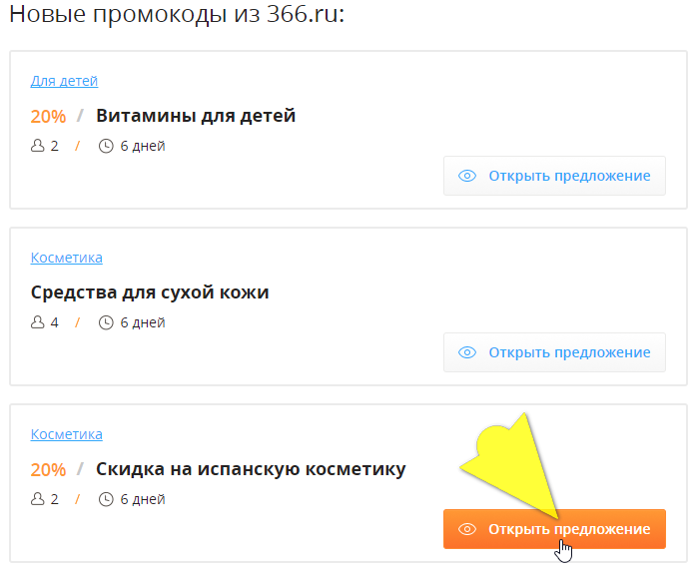Open offer for Скидка на испанскую косметику

point(554,529)
